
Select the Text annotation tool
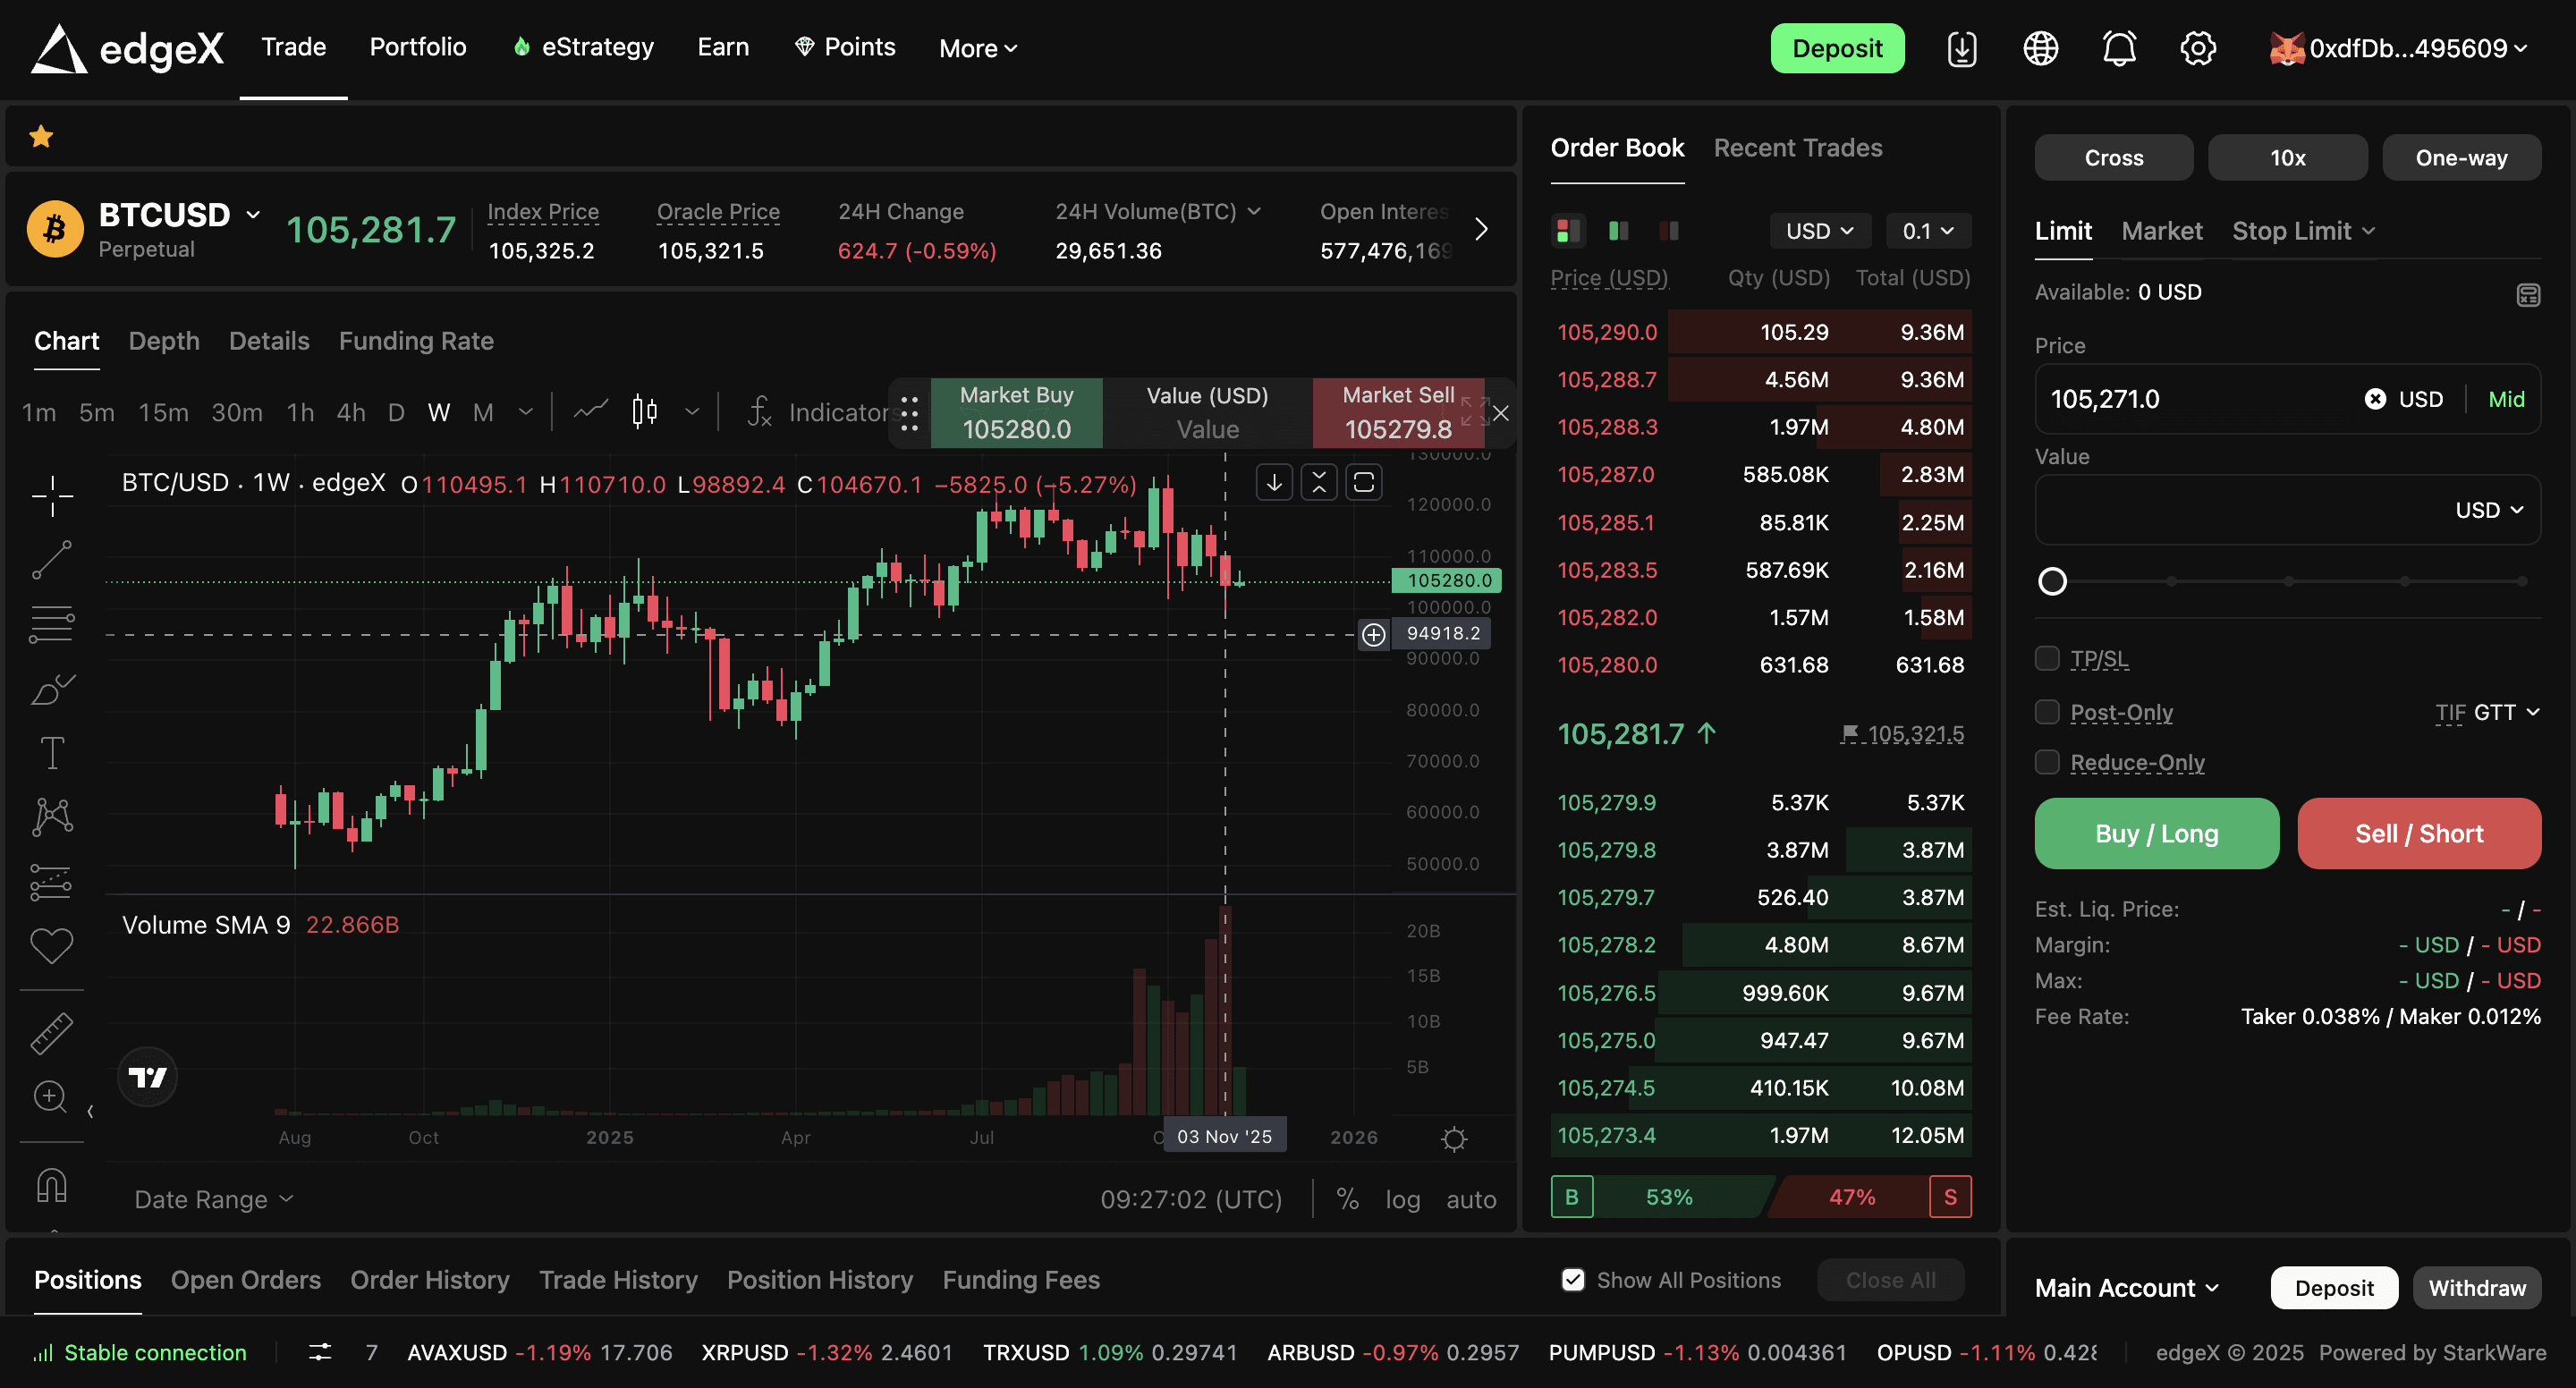tap(52, 752)
